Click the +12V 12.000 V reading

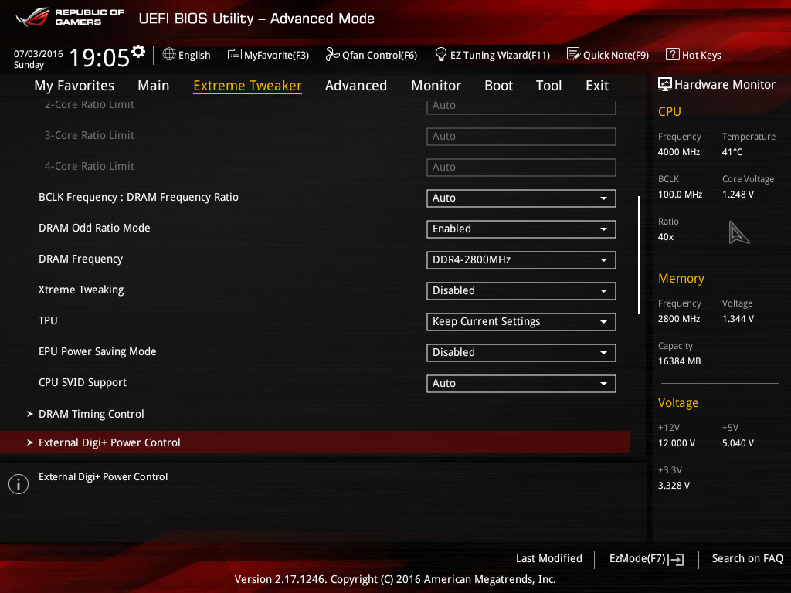(x=676, y=443)
